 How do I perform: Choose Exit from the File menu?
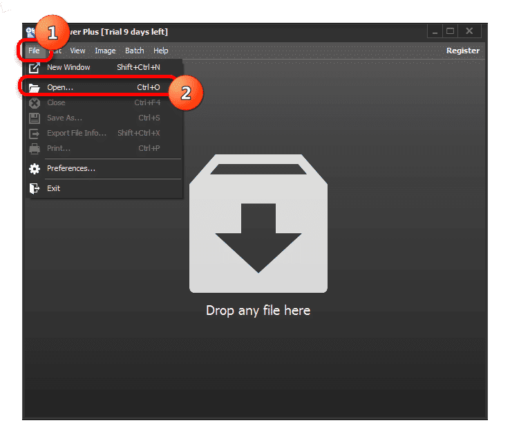tap(104, 188)
